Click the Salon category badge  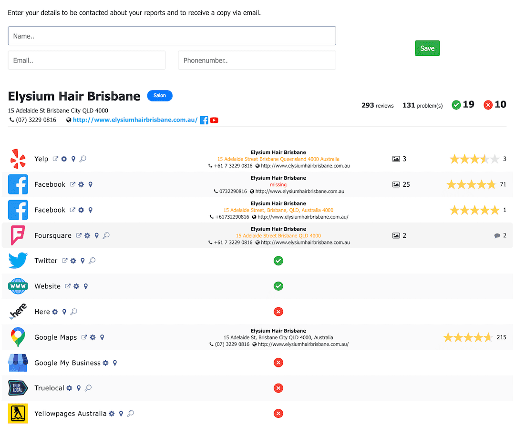[160, 95]
